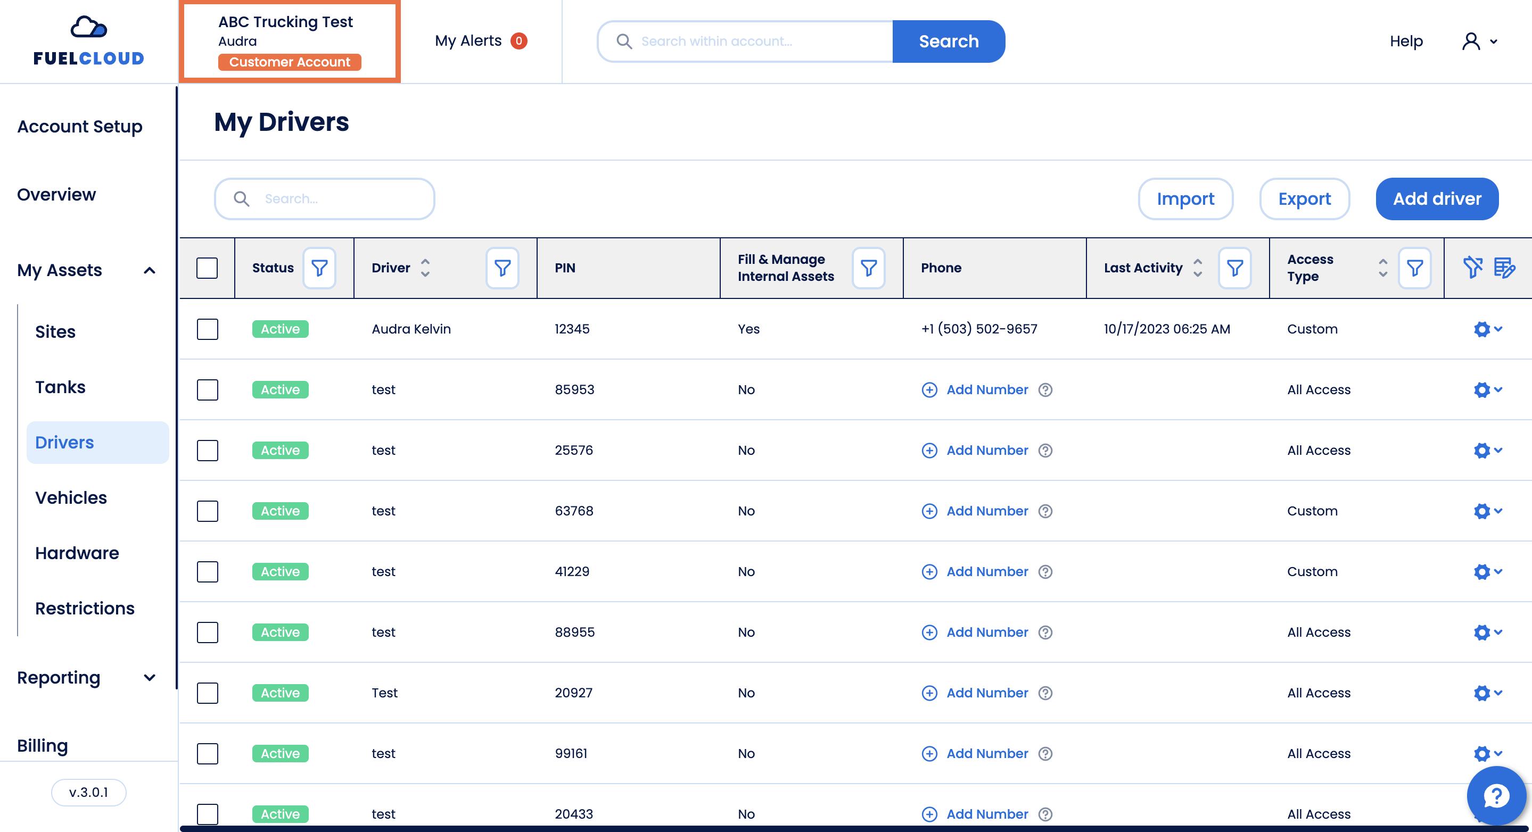This screenshot has width=1532, height=832.
Task: Click the Add driver button
Action: coord(1437,198)
